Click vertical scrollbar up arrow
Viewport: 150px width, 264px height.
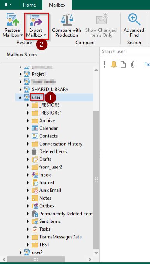96,70
